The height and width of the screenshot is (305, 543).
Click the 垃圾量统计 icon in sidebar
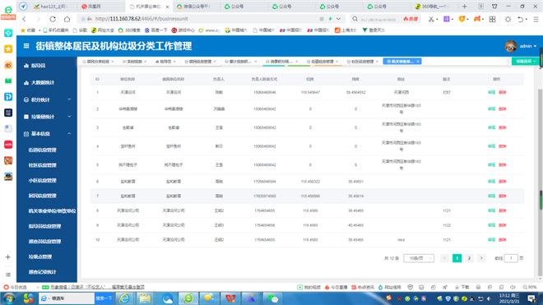26,117
